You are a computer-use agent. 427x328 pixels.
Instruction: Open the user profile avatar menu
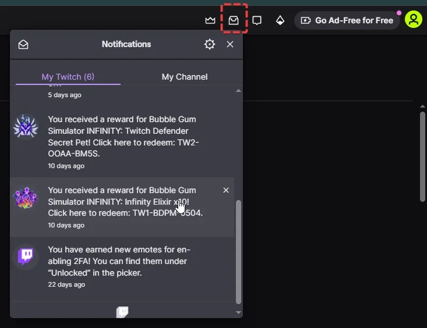click(413, 20)
